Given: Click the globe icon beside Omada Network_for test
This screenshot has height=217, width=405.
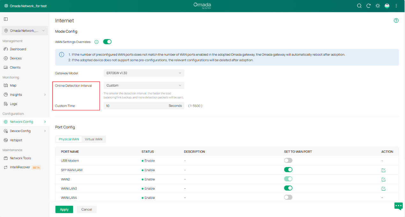Looking at the screenshot, I should 6,6.
